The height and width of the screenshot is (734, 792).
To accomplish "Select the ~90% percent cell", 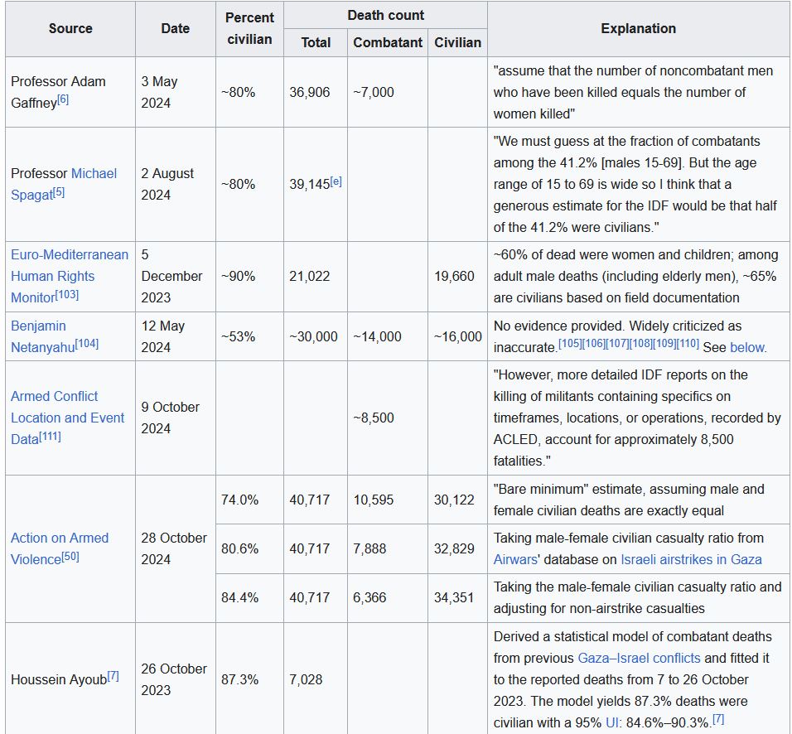I will 249,276.
